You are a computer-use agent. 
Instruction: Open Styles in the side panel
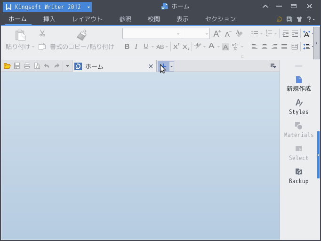(299, 107)
